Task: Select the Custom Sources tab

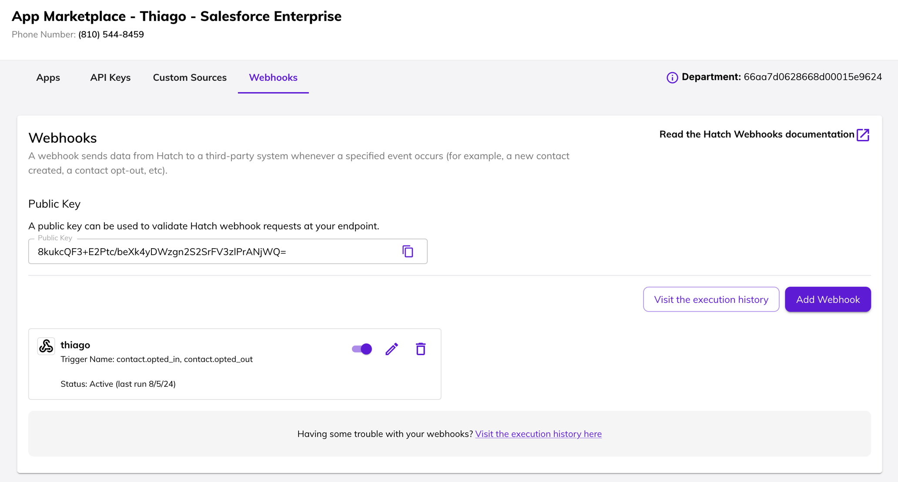Action: 189,78
